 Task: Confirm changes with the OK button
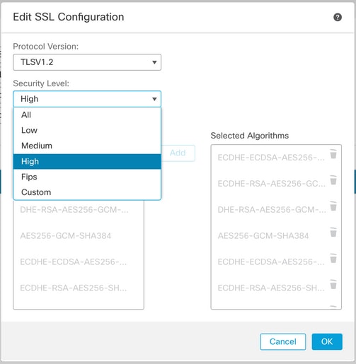tap(327, 341)
